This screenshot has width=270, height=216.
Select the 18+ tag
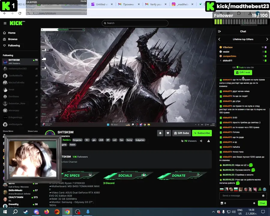[87, 140]
